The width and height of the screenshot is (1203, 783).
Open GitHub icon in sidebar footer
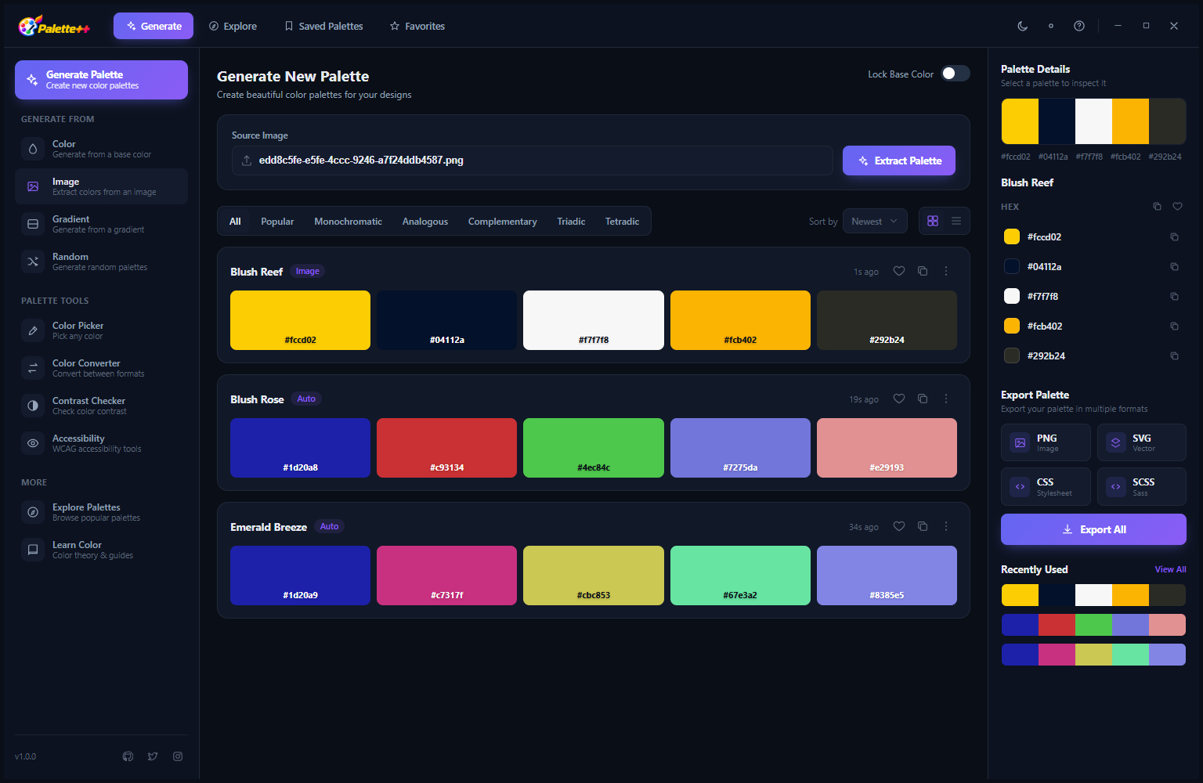tap(128, 756)
